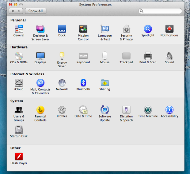Minimize window with the yellow button
The image size is (190, 174).
(x=16, y=5)
